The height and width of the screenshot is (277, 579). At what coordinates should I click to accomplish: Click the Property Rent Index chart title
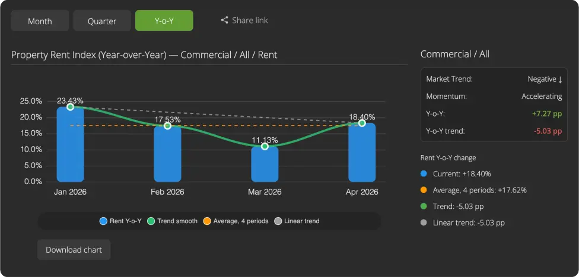[x=144, y=55]
